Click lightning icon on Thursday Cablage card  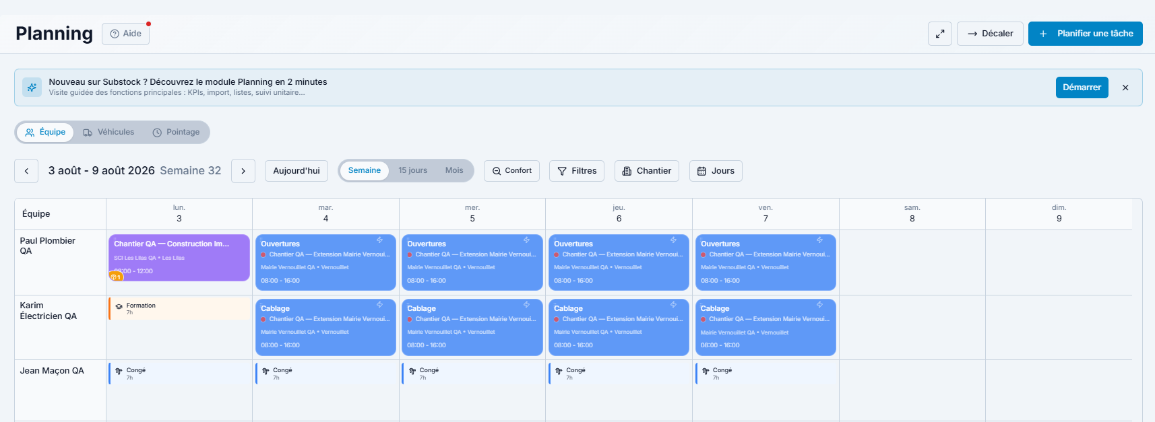pyautogui.click(x=673, y=305)
